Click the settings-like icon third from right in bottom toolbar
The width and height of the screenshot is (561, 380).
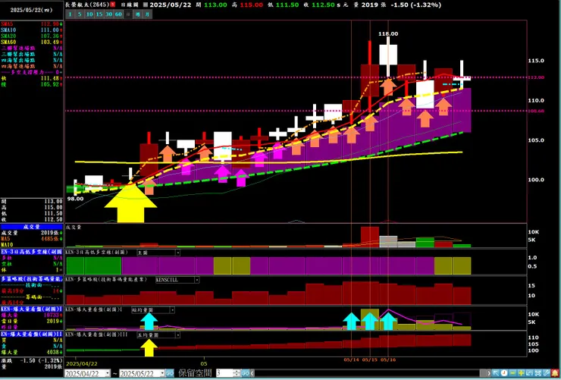tap(538, 373)
